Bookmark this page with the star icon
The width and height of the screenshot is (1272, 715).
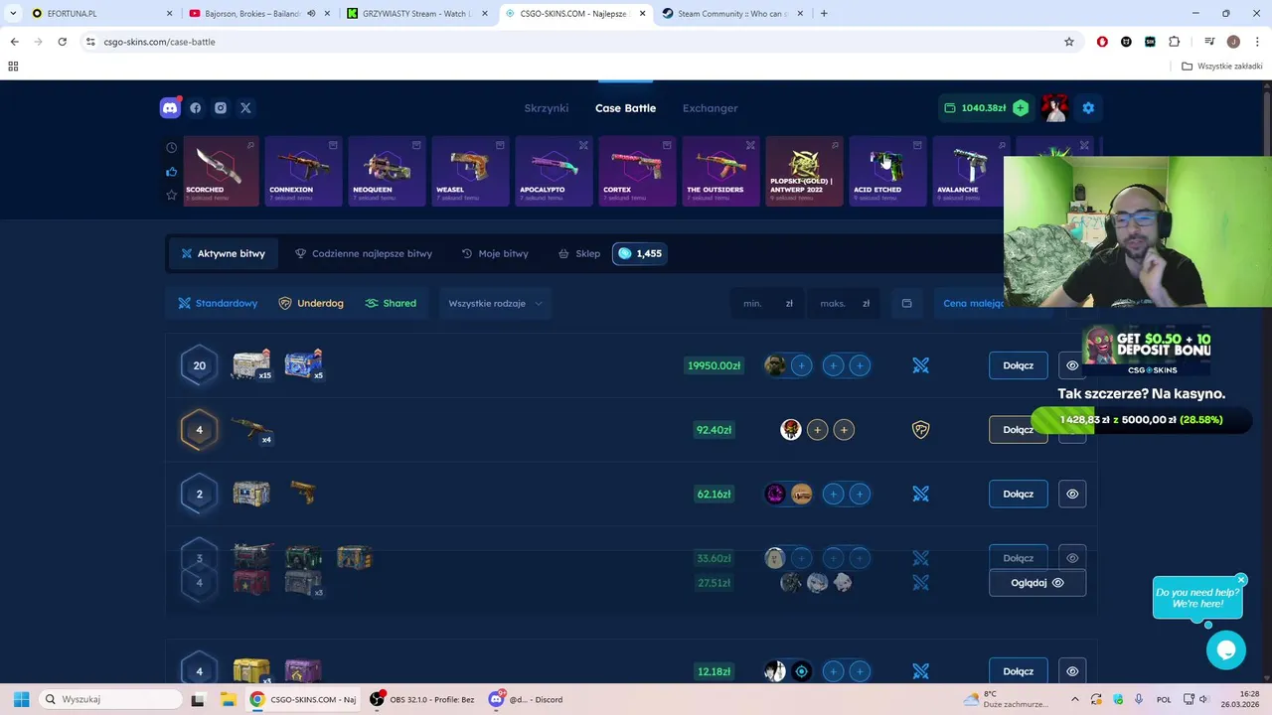(1069, 42)
